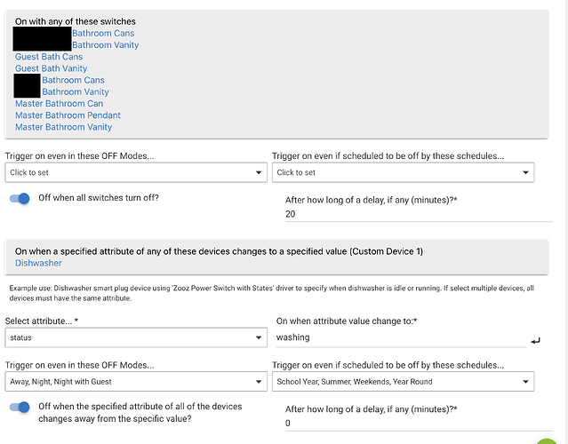Click the Guest Bath Vanity link
The image size is (568, 444).
click(x=51, y=68)
